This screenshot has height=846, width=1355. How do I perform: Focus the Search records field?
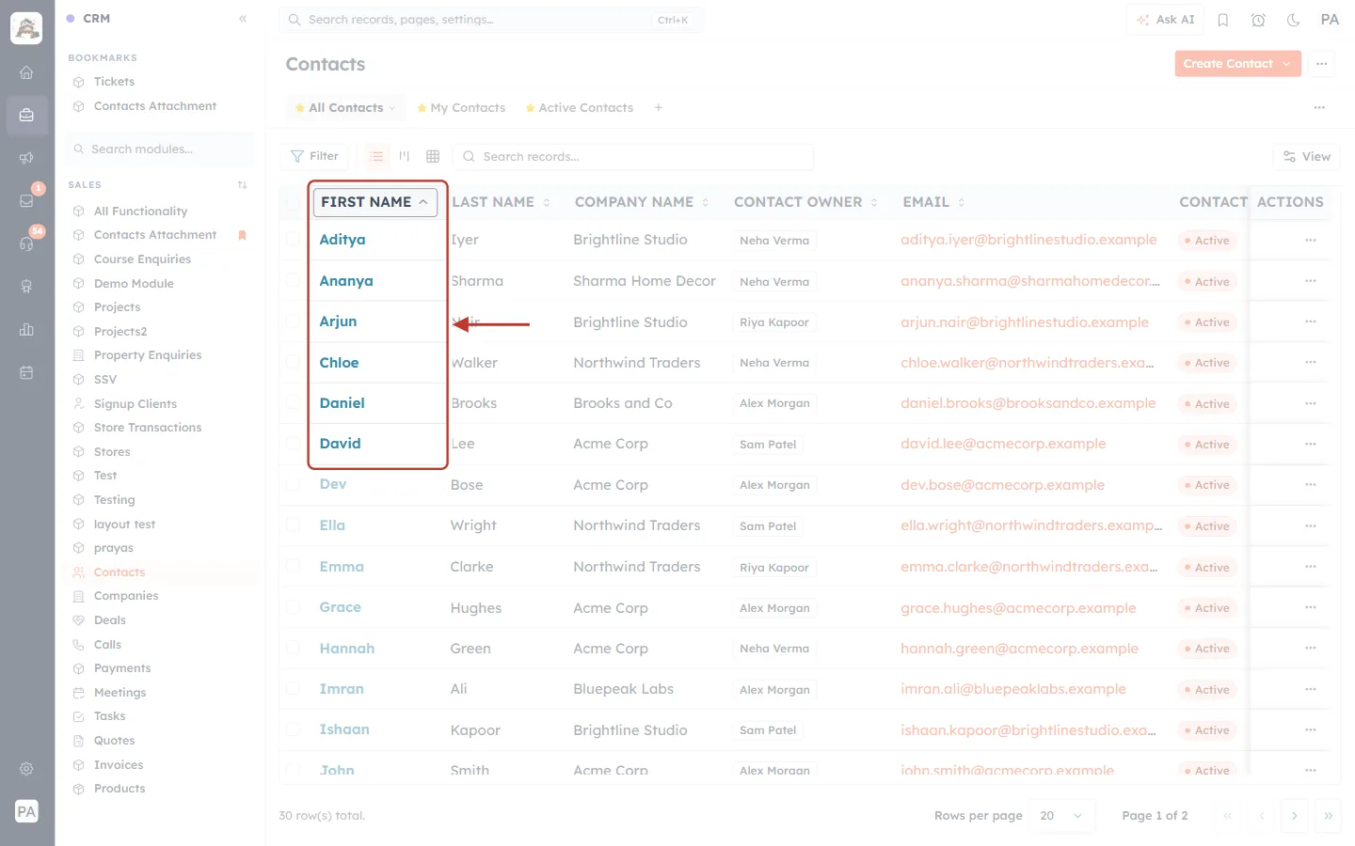click(633, 156)
